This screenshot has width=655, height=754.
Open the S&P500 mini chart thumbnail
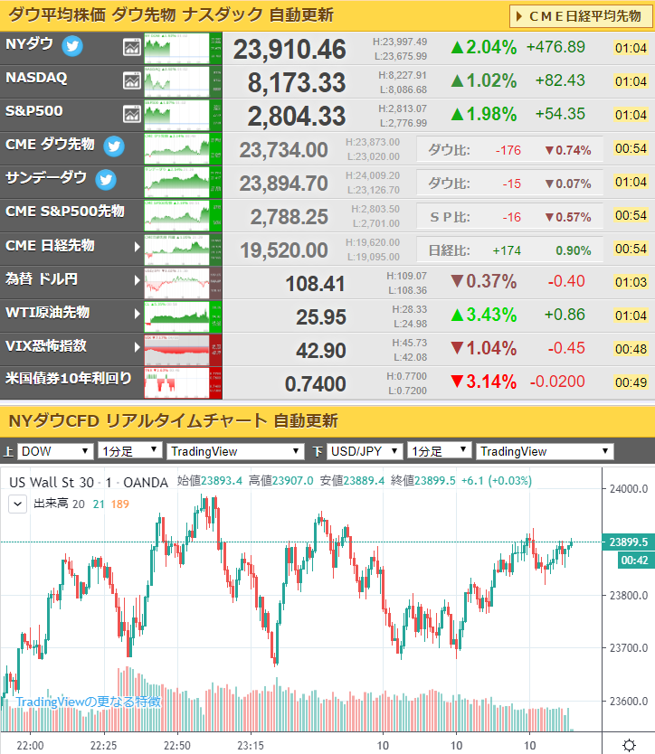pyautogui.click(x=183, y=116)
